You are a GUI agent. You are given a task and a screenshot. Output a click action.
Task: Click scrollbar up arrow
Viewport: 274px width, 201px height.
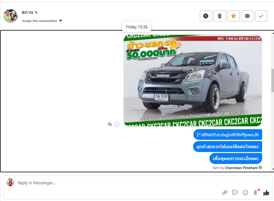(273, 33)
